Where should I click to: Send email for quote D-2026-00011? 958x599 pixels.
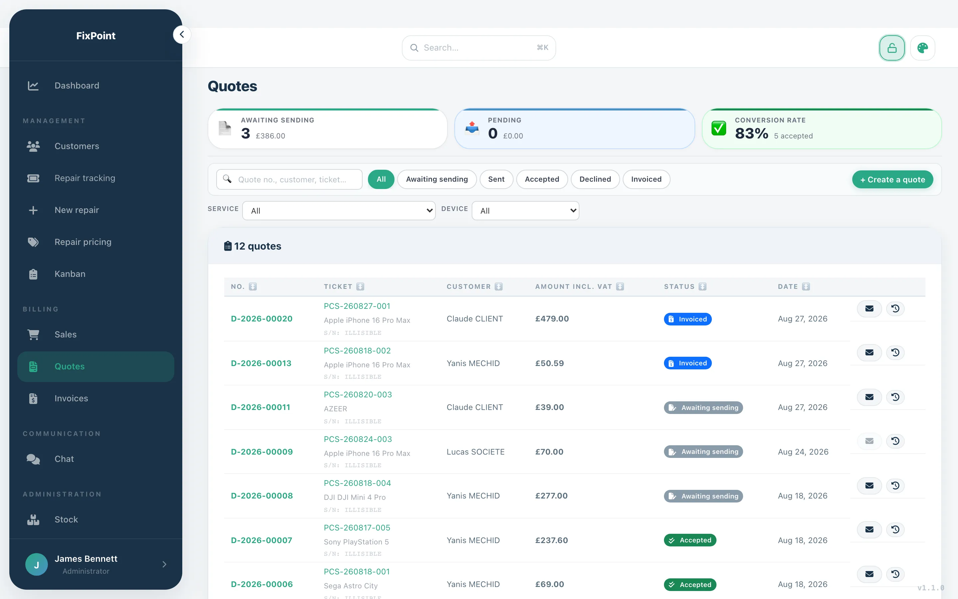[x=869, y=397]
